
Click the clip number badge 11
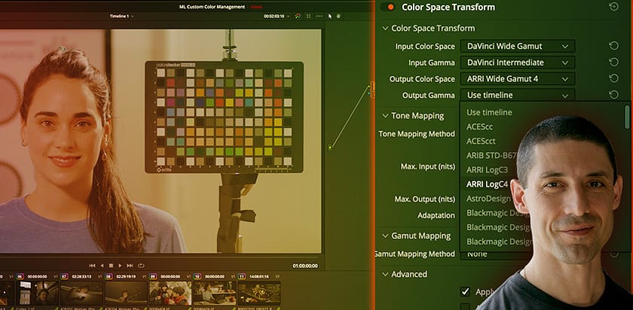tap(242, 277)
